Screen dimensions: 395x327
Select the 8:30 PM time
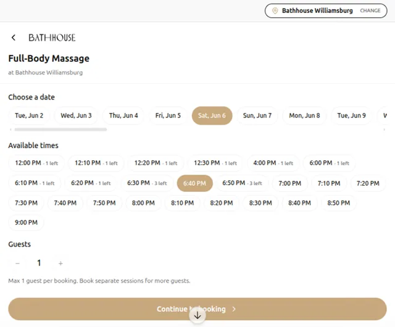coord(260,203)
